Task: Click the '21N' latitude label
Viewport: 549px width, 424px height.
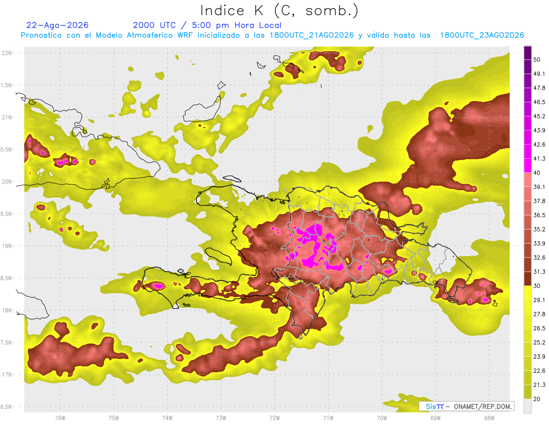Action: [x=8, y=118]
